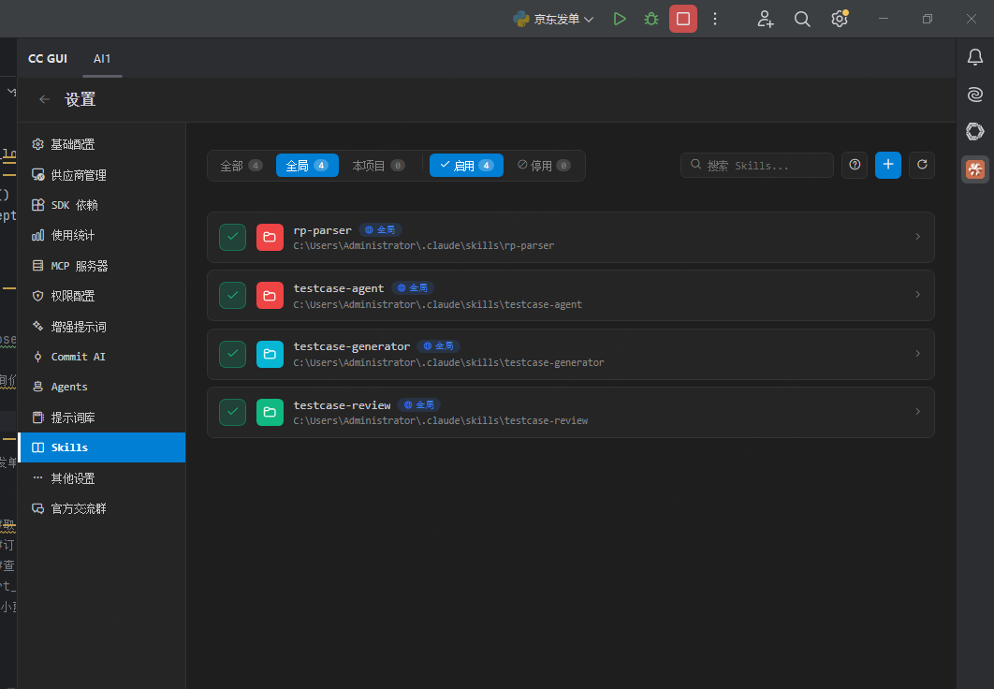Click the rp-parser red folder icon
Screen dimensions: 994x689
270,238
